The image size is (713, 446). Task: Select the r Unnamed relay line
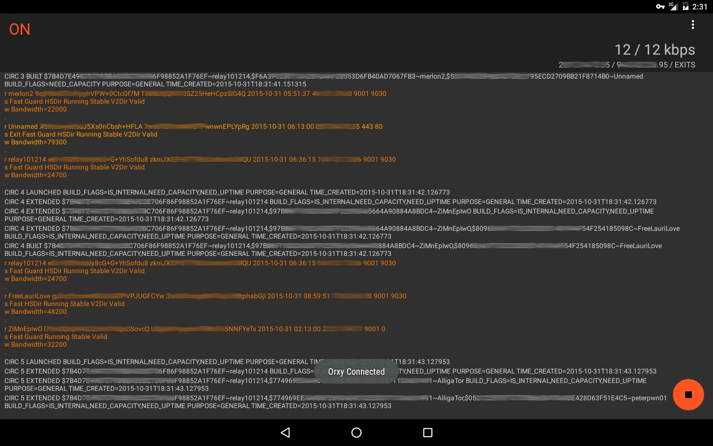(193, 127)
